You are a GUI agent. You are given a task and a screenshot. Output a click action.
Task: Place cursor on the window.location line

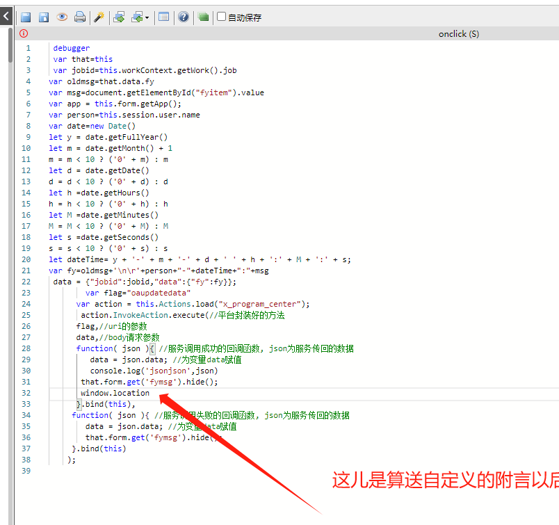click(x=115, y=393)
